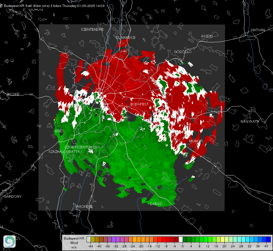Click the ÉRD town label

[x=59, y=131]
